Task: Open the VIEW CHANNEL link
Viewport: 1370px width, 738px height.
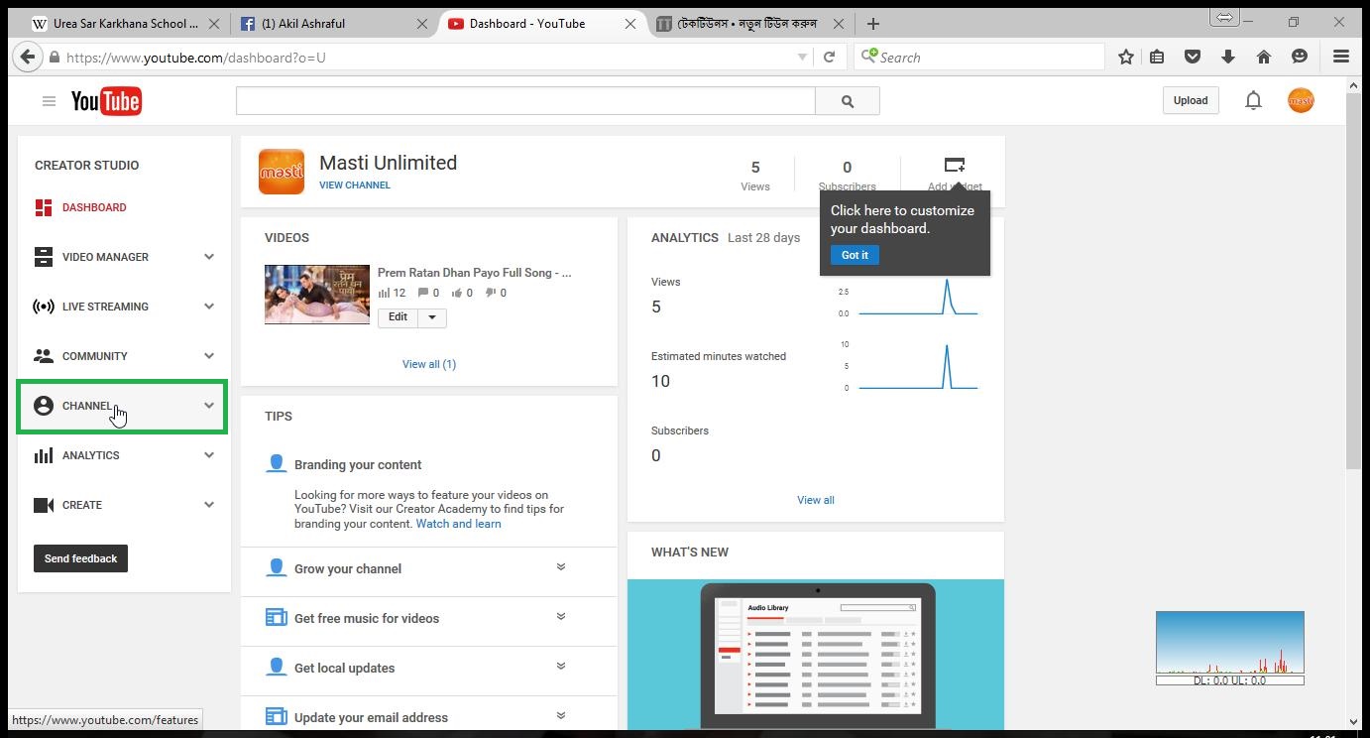Action: 355,184
